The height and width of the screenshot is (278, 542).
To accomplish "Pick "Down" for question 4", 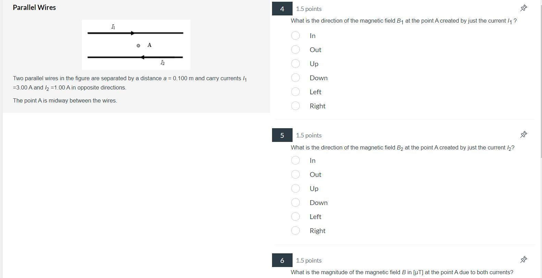I will (295, 78).
